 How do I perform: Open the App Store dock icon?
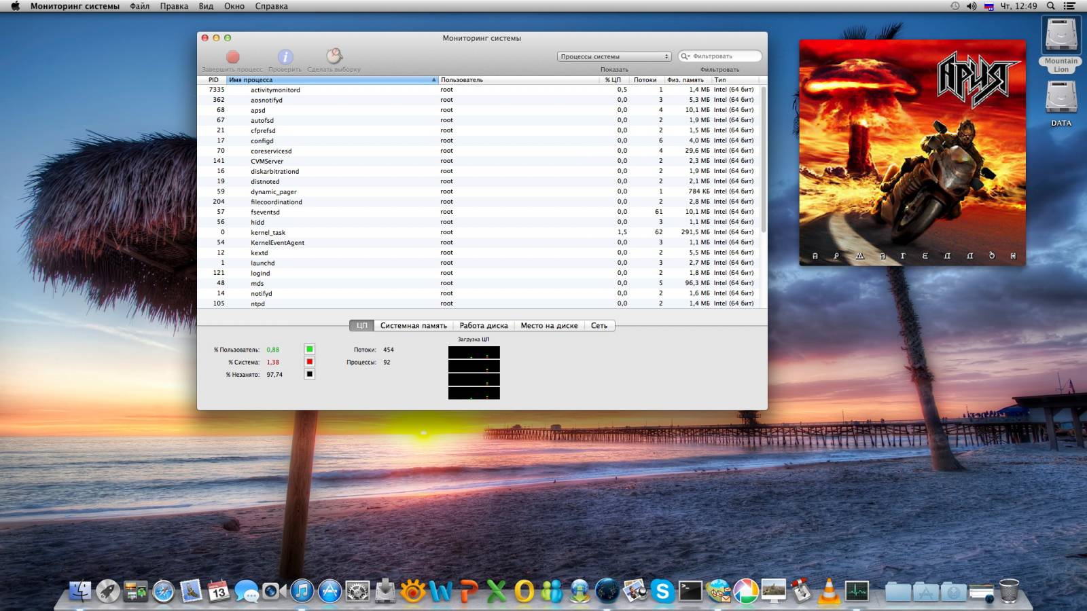pyautogui.click(x=330, y=591)
